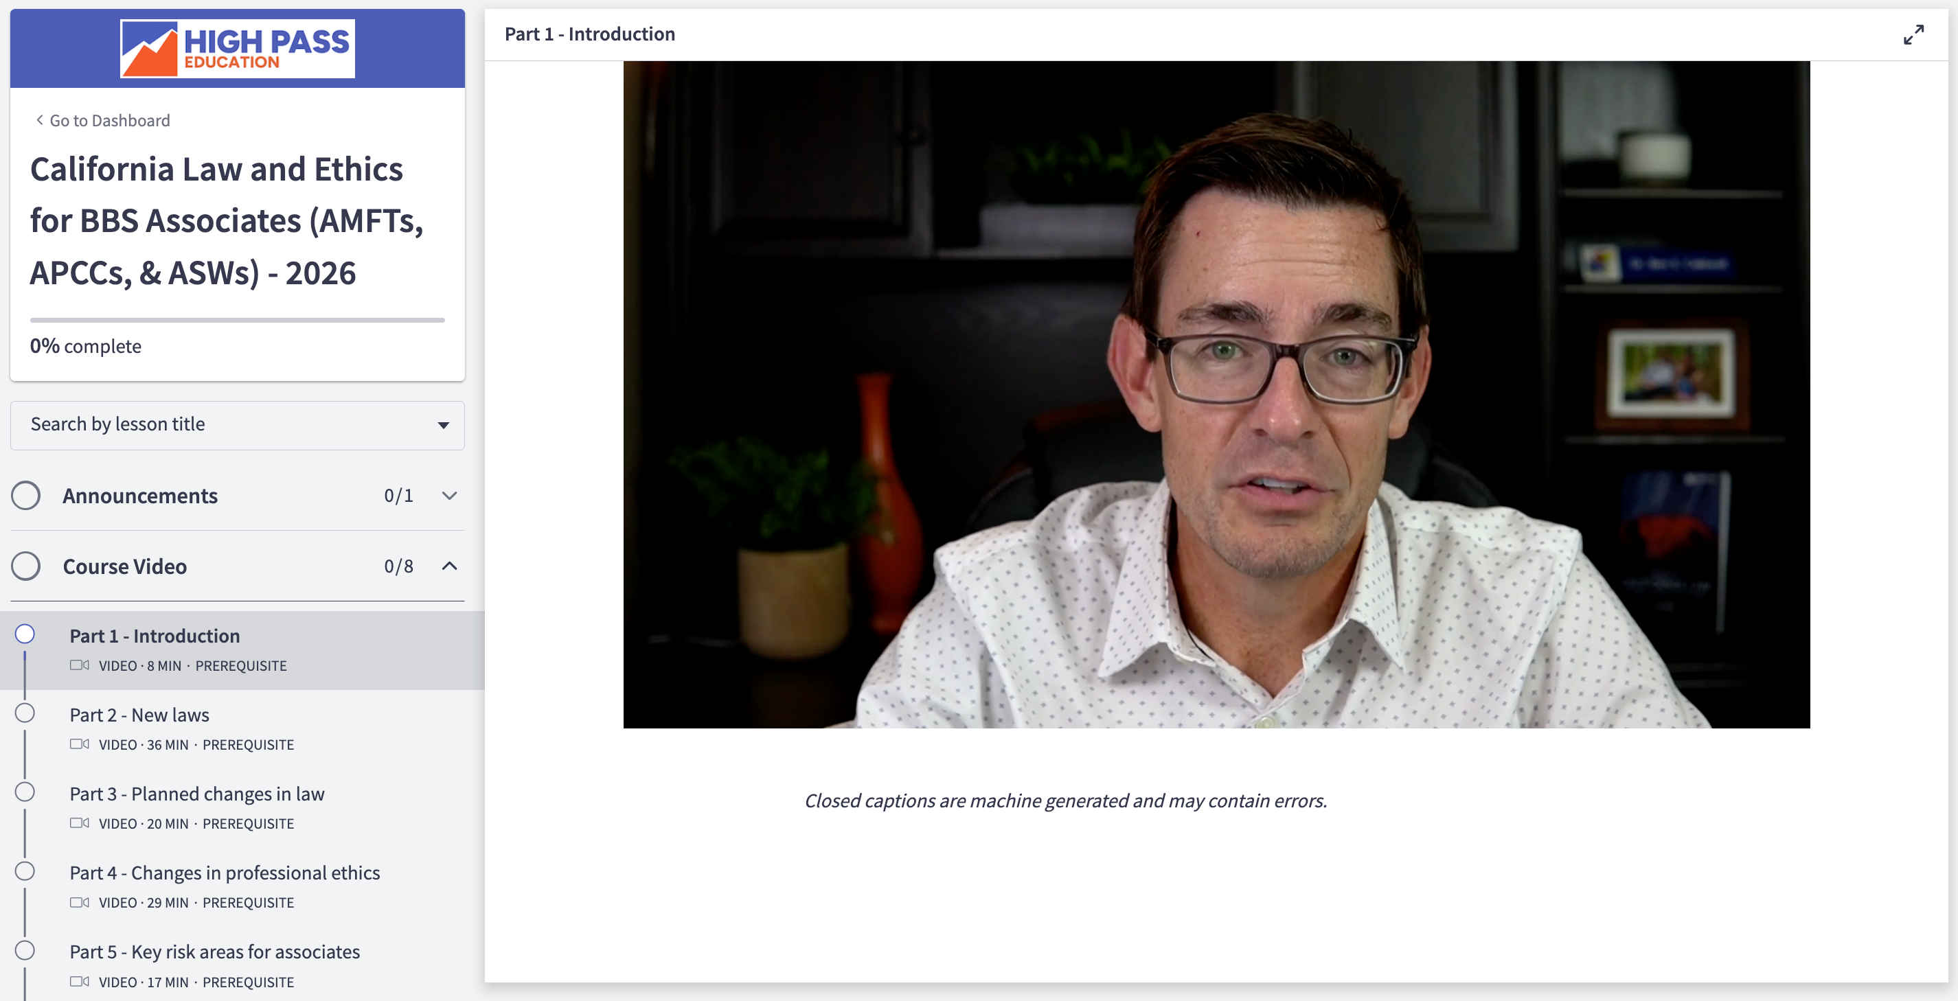
Task: Click the High Pass Education logo
Action: tap(237, 49)
